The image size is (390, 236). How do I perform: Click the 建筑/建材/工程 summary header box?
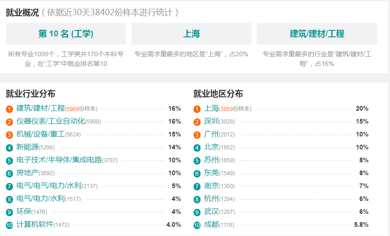coord(317,34)
